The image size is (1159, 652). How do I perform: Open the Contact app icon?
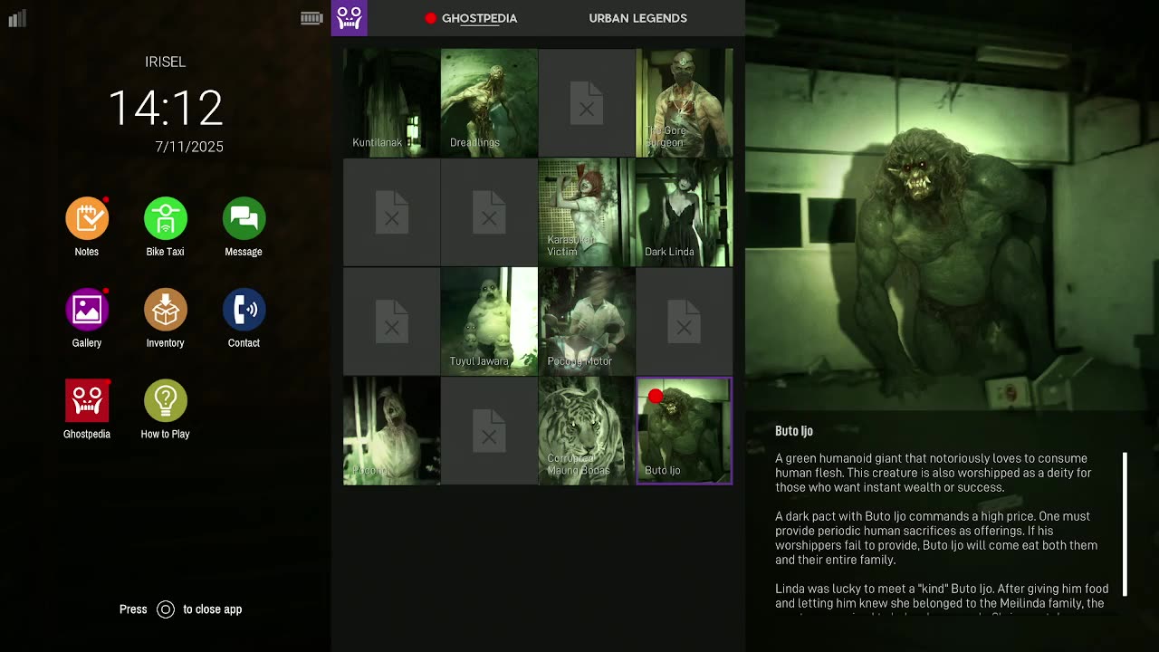point(244,310)
